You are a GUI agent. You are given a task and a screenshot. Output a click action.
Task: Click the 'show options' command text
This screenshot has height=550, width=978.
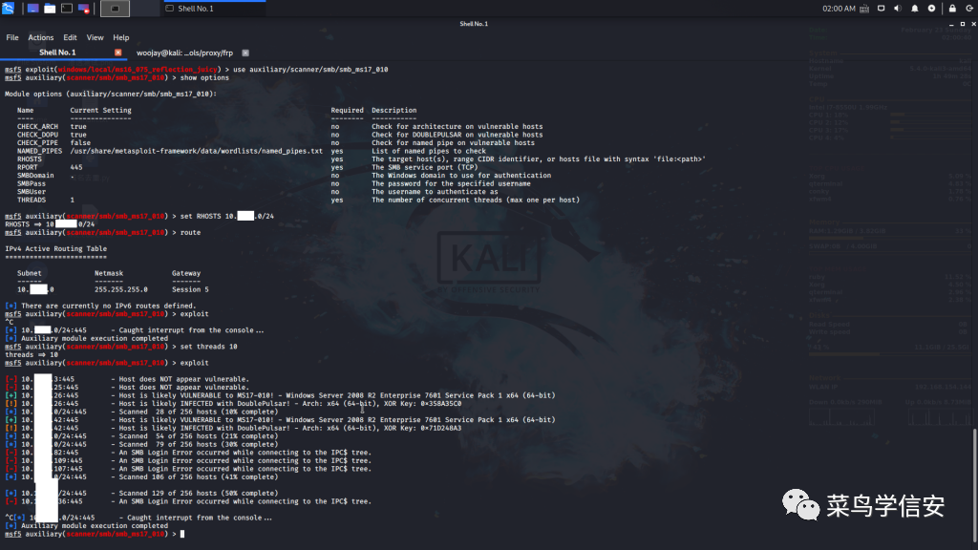(x=204, y=77)
